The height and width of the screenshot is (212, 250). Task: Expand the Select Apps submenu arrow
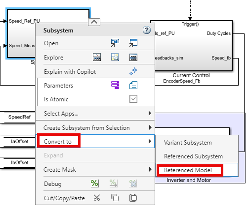tap(150, 113)
